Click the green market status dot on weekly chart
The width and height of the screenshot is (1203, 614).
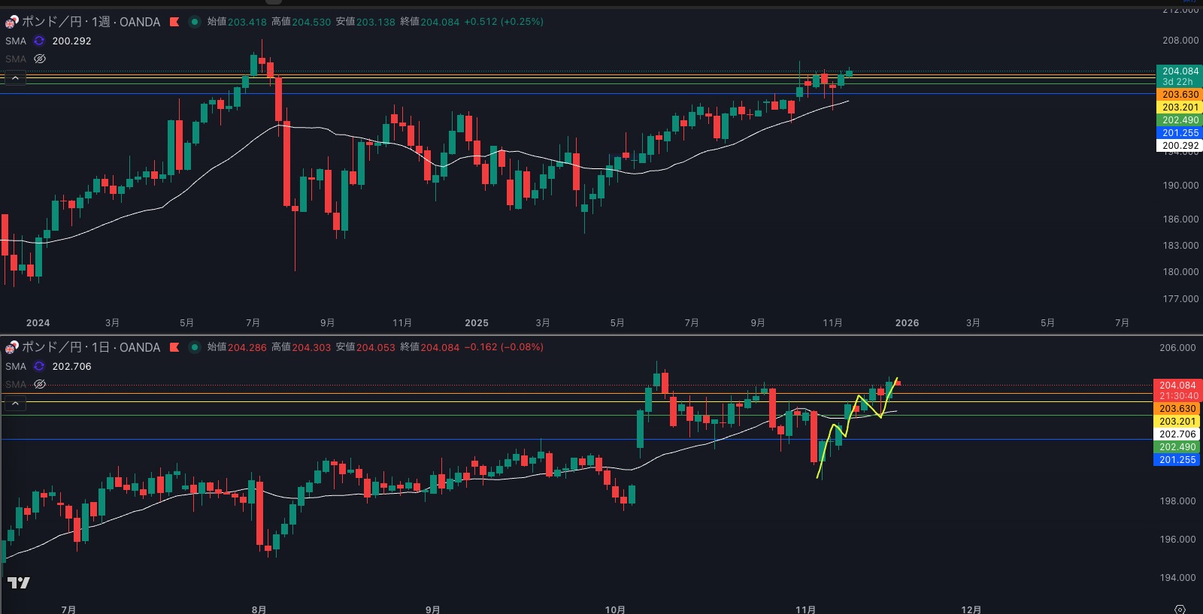195,22
